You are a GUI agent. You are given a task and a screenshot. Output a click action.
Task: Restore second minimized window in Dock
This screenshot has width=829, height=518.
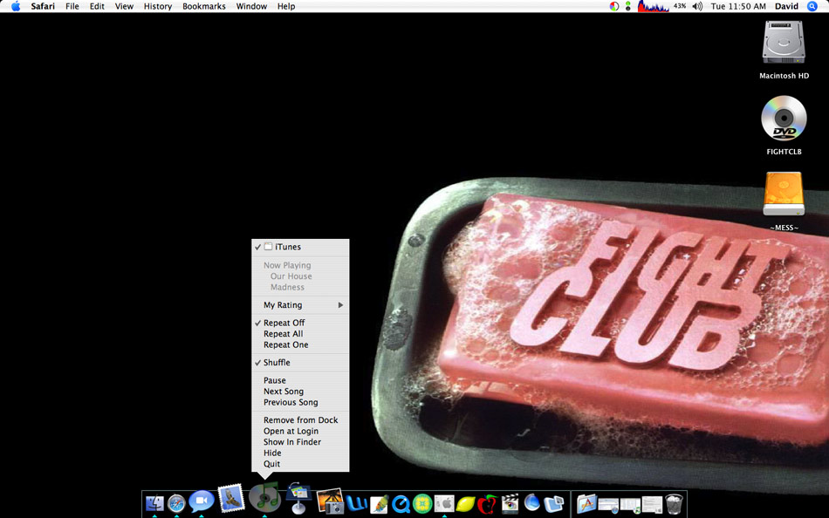(630, 504)
